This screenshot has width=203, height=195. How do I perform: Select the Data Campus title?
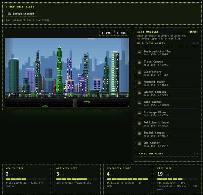pyautogui.click(x=152, y=102)
